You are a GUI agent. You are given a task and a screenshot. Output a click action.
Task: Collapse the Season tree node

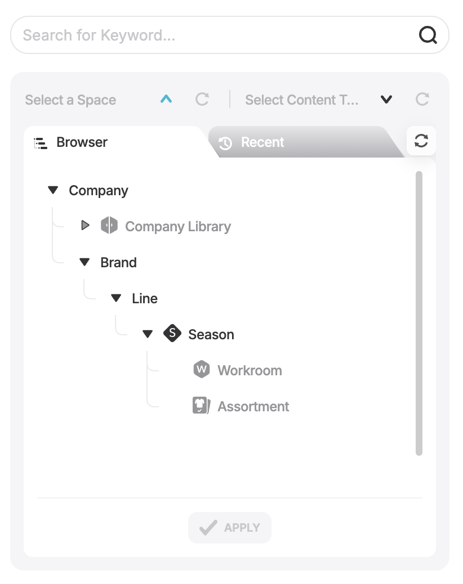pyautogui.click(x=148, y=334)
